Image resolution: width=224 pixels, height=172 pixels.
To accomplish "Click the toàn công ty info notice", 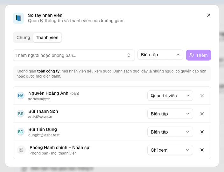I will [112, 74].
